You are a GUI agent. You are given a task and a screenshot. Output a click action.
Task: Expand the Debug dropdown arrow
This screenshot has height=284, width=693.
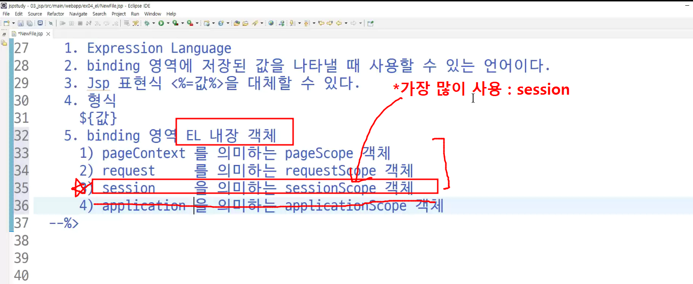pos(154,23)
